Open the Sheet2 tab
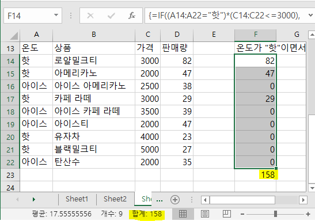Screen dimensions: 315x221 [x=115, y=199]
